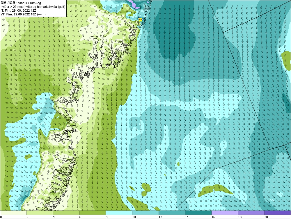Image resolution: width=291 pixels, height=219 pixels.
Task: Select the 10–12 m/s legend color swatch
Action: 145,213
